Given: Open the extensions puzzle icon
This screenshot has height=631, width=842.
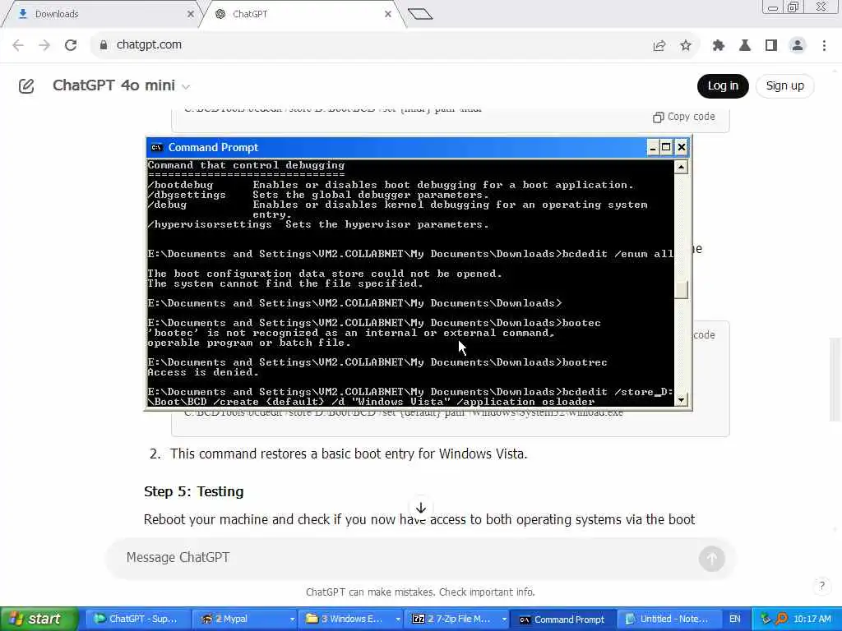Looking at the screenshot, I should coord(719,46).
